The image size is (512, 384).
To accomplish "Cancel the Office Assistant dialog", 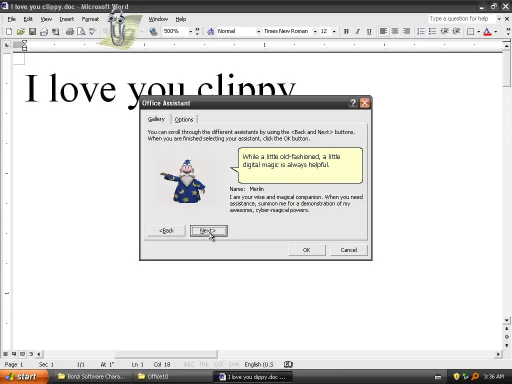I will tap(348, 250).
